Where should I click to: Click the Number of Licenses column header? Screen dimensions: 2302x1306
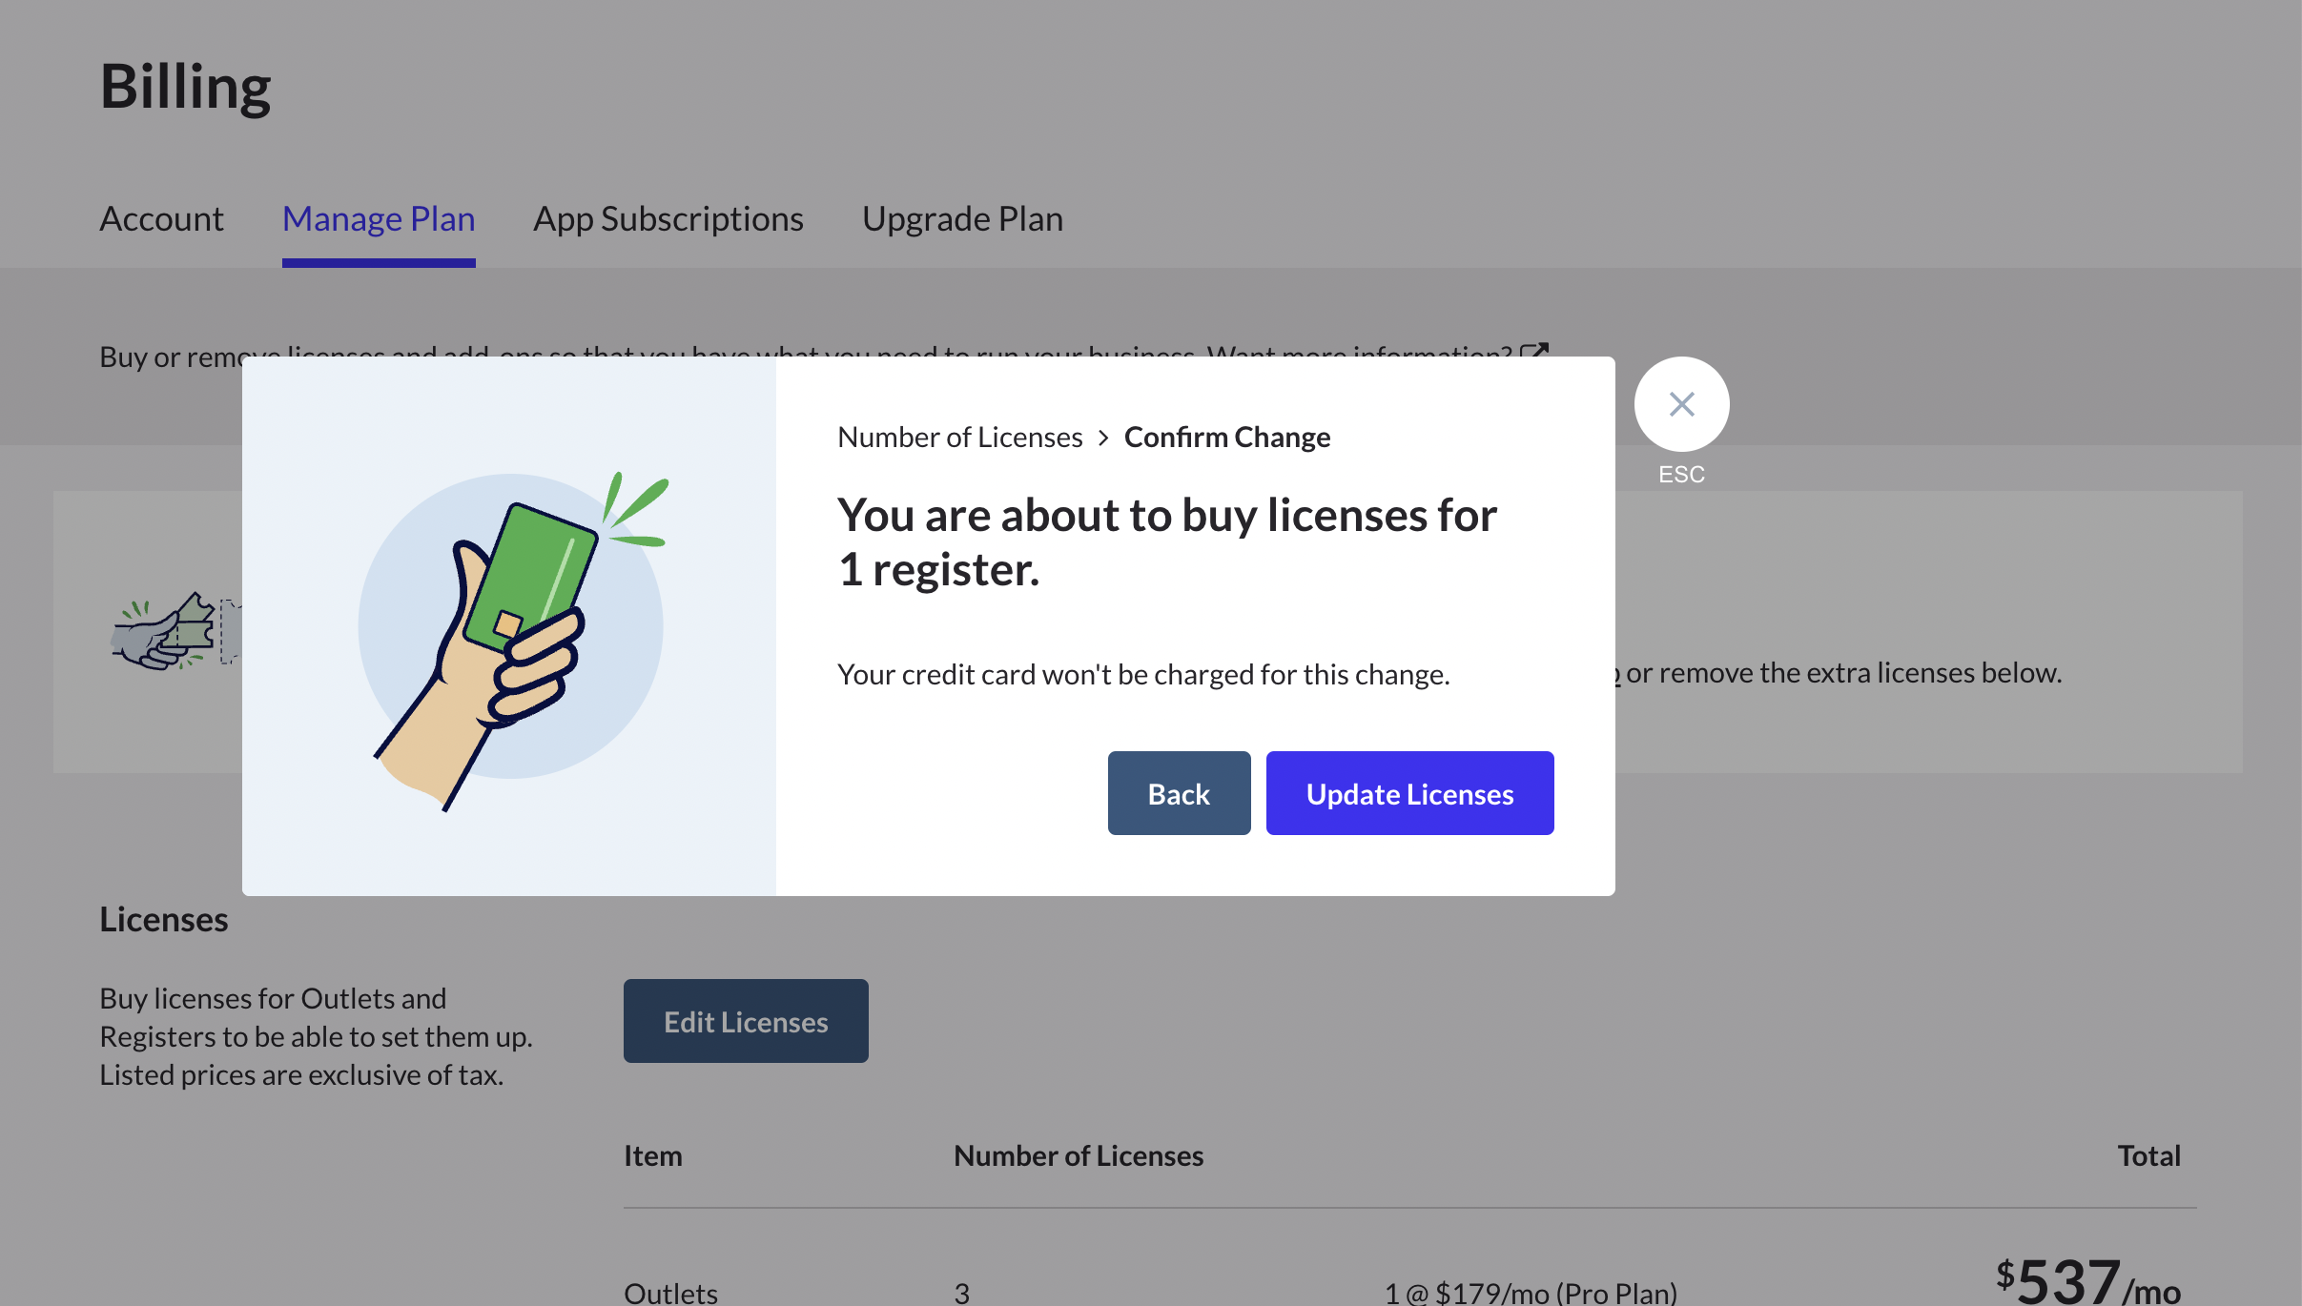point(1079,1155)
